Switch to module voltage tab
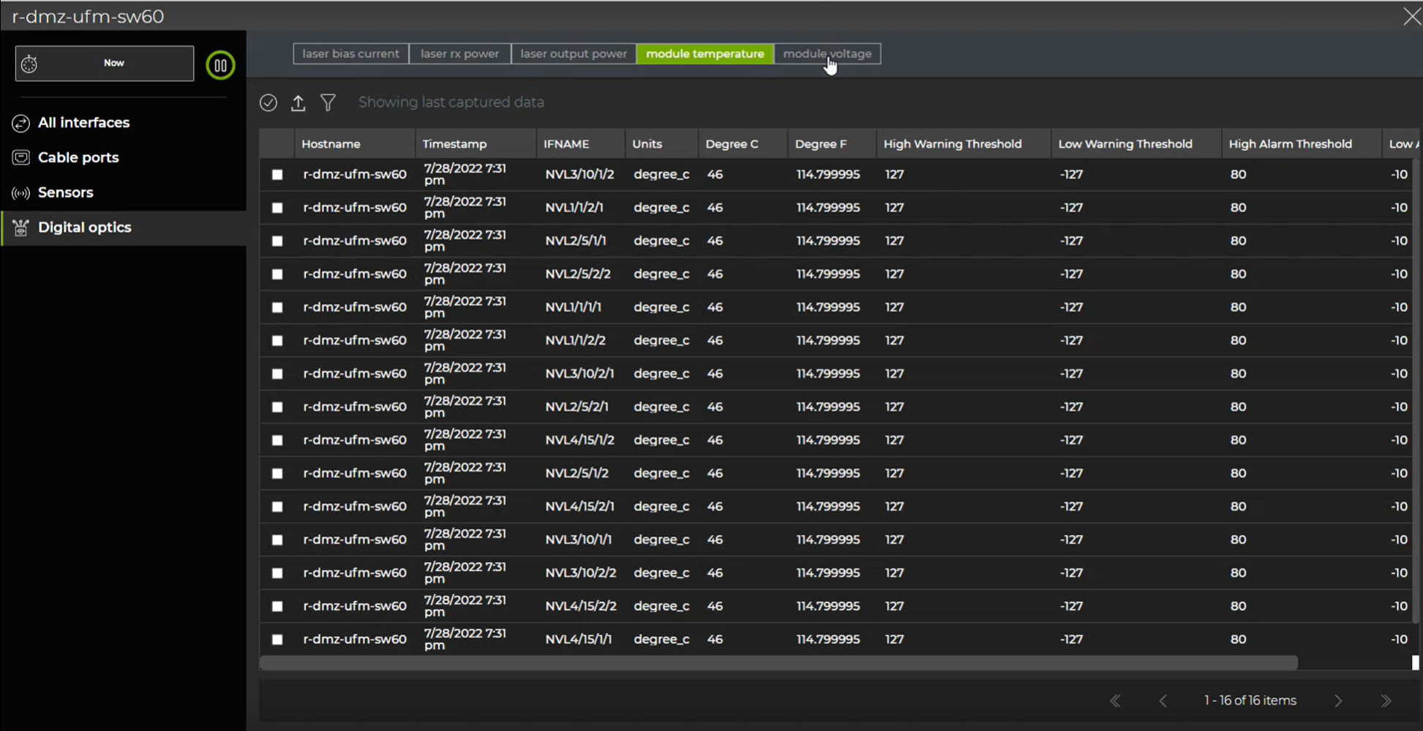This screenshot has width=1423, height=731. click(827, 54)
